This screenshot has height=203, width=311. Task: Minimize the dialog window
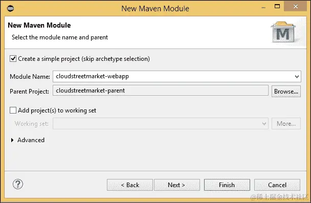click(x=263, y=8)
